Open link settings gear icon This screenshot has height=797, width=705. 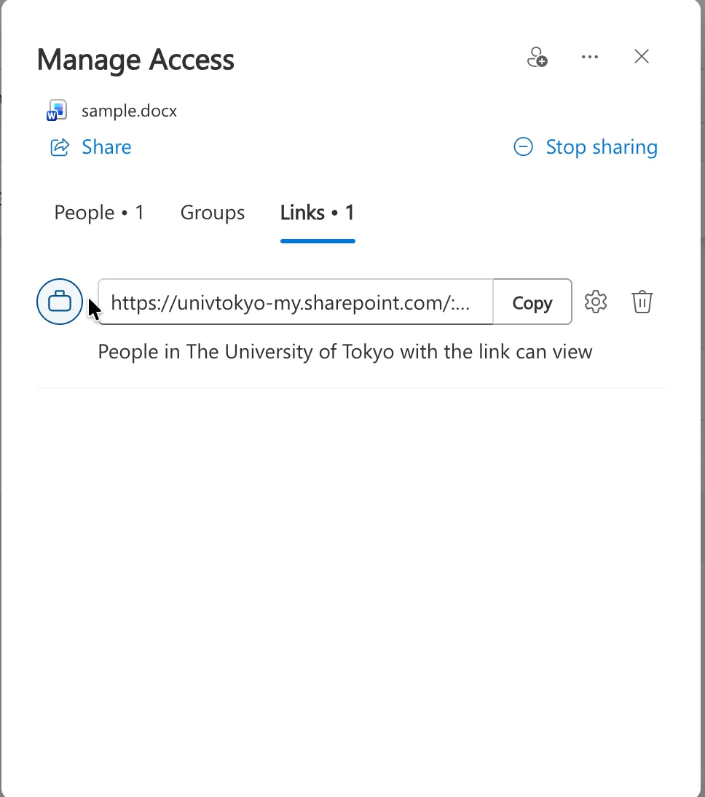pos(596,302)
